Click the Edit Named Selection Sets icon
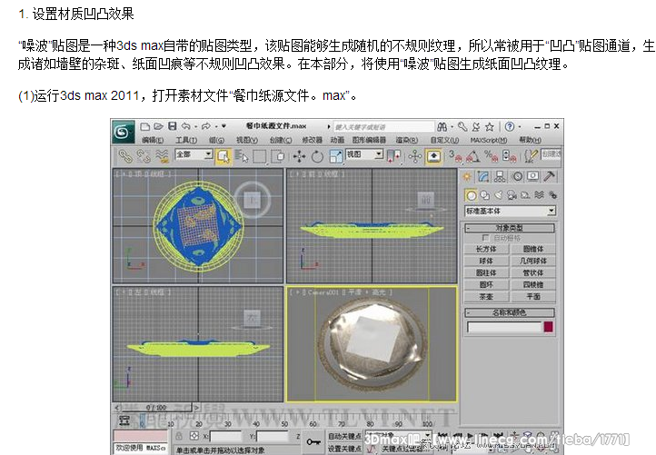The image size is (656, 455). coord(531,156)
